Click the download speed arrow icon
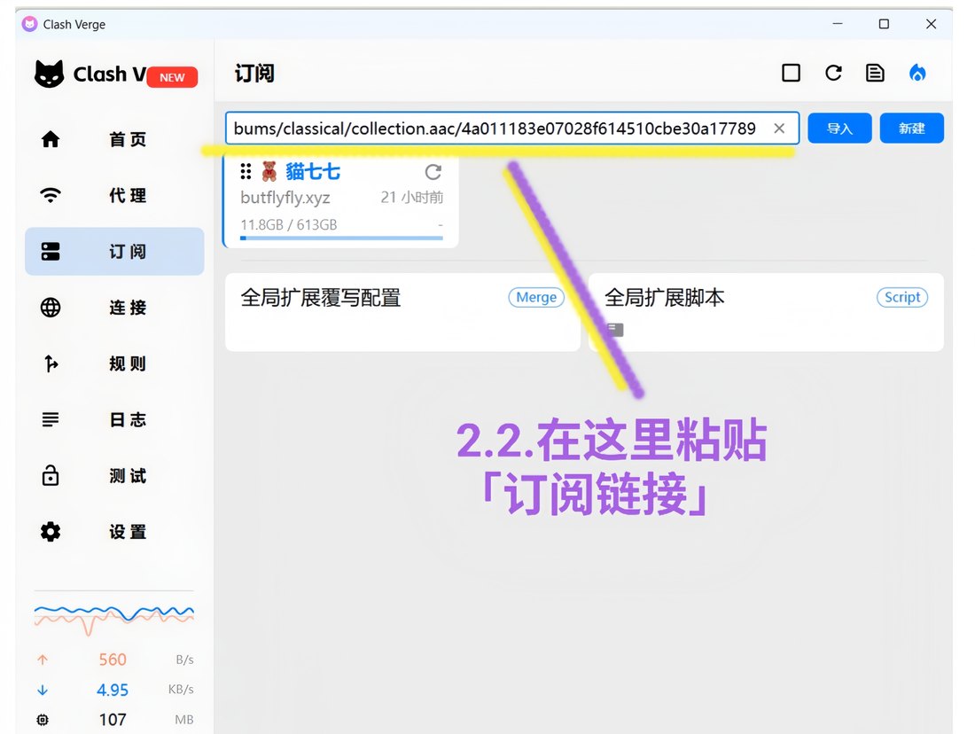Viewport: 975px width, 734px height. (x=43, y=690)
